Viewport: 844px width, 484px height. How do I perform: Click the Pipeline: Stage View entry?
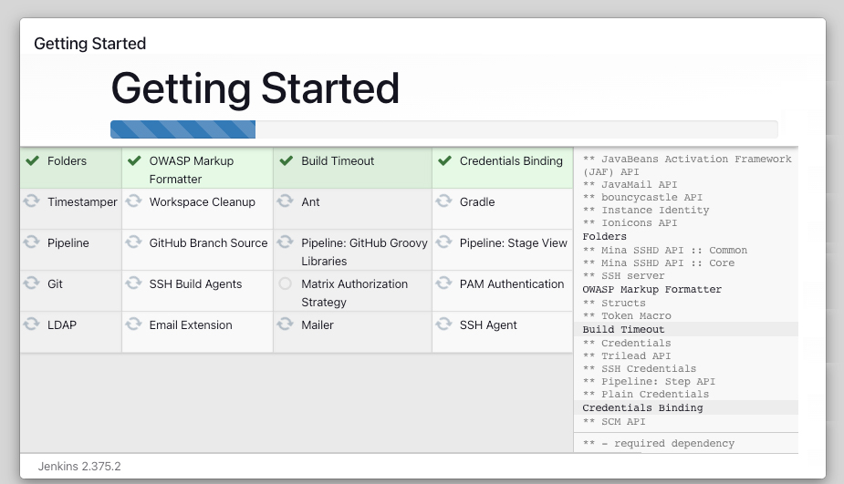(513, 243)
